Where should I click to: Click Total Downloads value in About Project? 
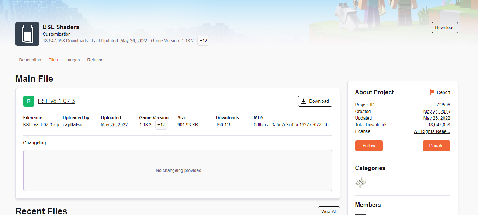439,125
